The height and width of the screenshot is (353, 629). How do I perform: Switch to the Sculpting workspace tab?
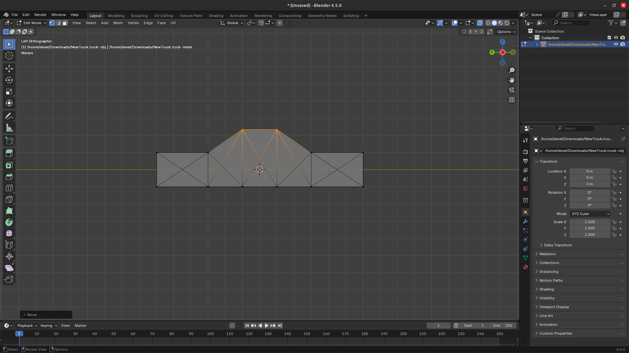point(139,16)
